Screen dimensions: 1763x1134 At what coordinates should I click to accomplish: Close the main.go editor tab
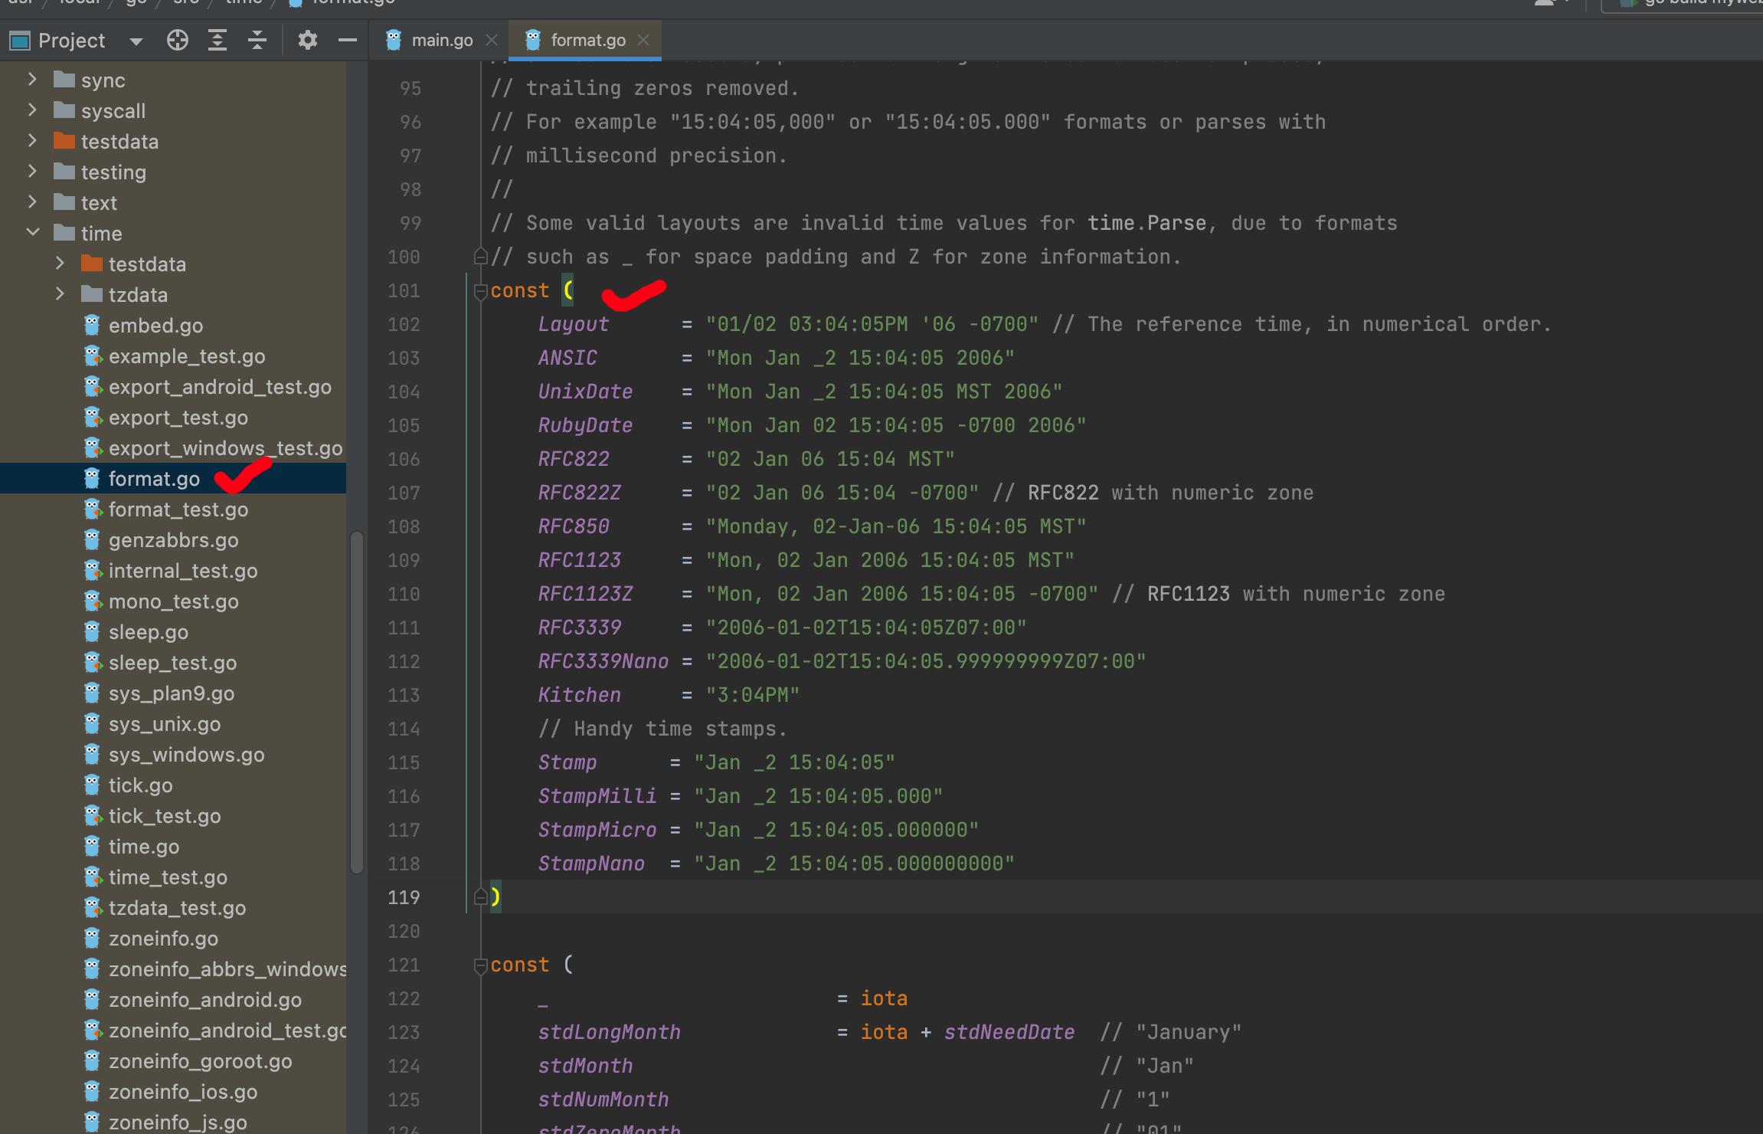point(492,40)
